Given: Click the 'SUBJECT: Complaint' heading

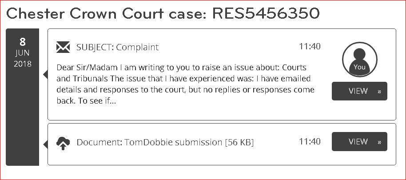Looking at the screenshot, I should 117,47.
